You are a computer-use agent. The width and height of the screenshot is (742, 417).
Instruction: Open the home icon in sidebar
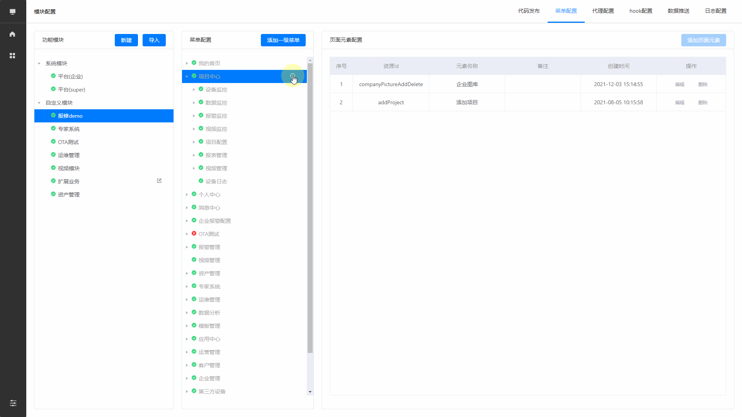[12, 34]
